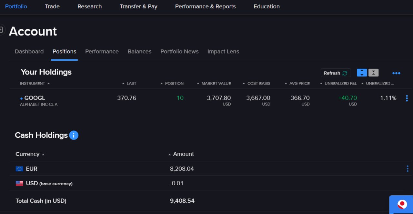Click unrealized percentage 1.11%
The width and height of the screenshot is (413, 214).
(x=388, y=98)
